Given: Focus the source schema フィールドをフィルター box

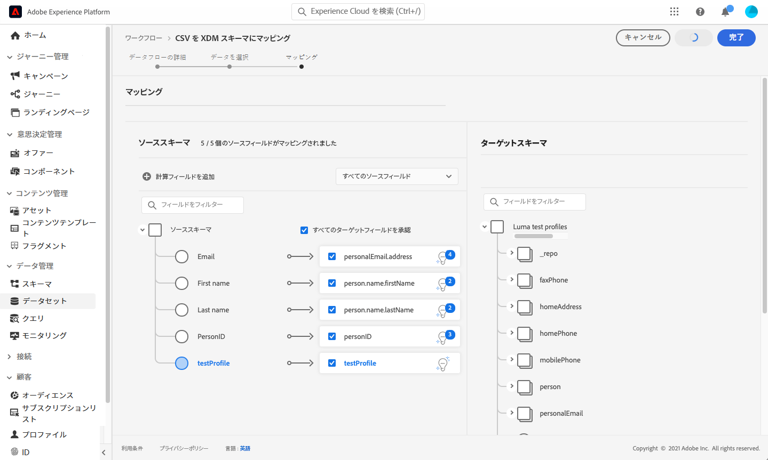Looking at the screenshot, I should [193, 205].
